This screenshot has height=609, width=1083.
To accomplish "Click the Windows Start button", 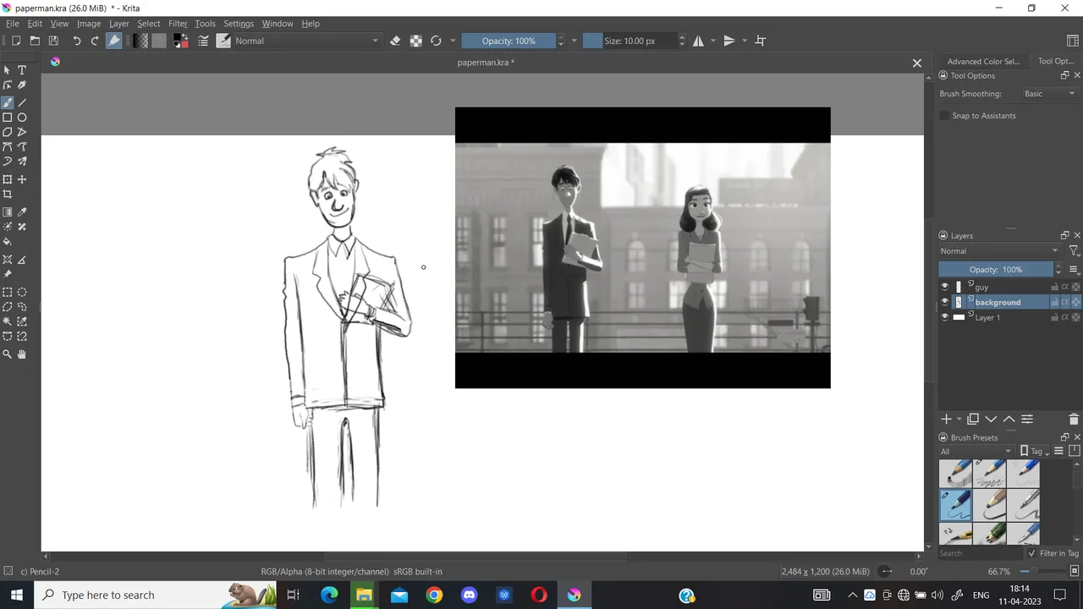I will coord(17,595).
